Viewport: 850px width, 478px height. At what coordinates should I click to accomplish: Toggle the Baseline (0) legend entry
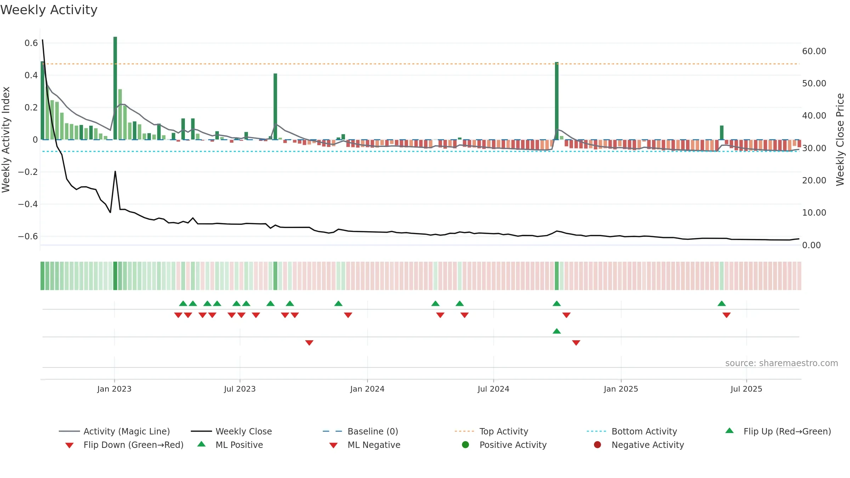pyautogui.click(x=361, y=431)
